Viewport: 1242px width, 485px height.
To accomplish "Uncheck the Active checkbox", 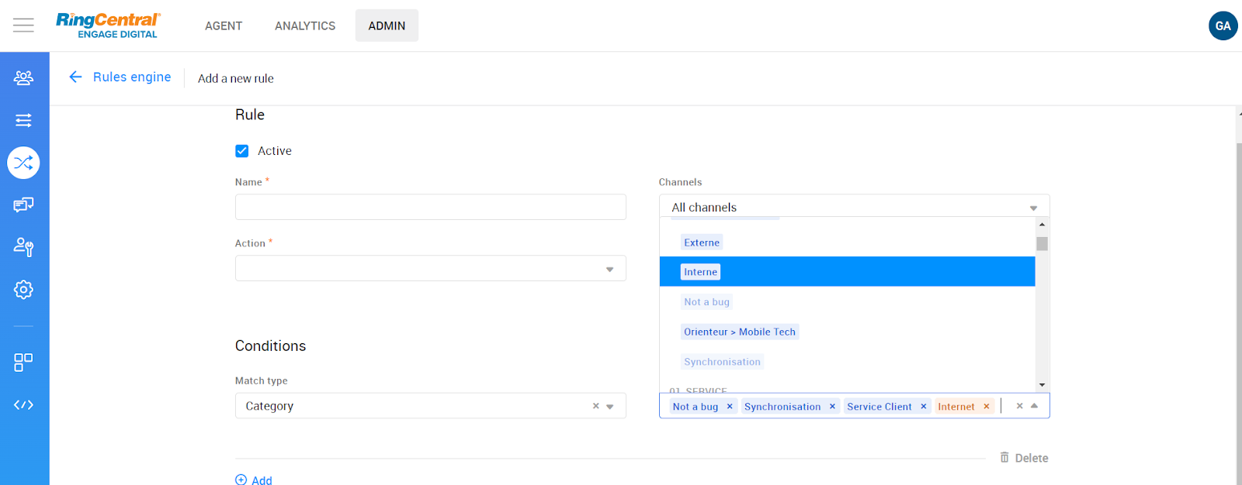I will pyautogui.click(x=242, y=151).
